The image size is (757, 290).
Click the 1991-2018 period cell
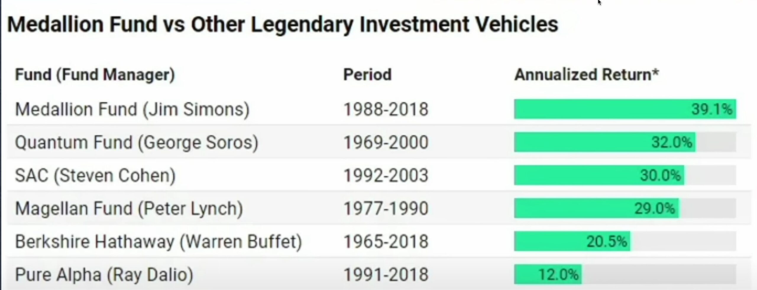click(x=386, y=275)
